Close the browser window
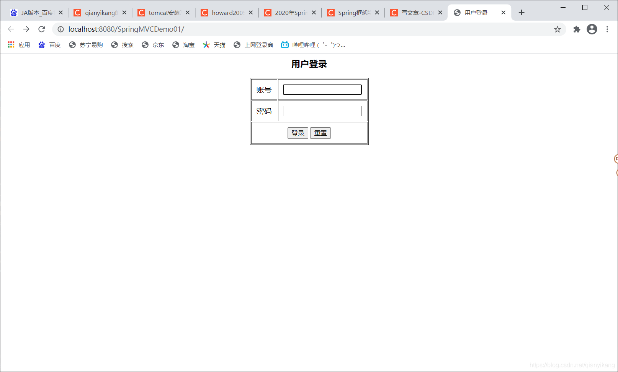The width and height of the screenshot is (618, 372). pyautogui.click(x=607, y=7)
